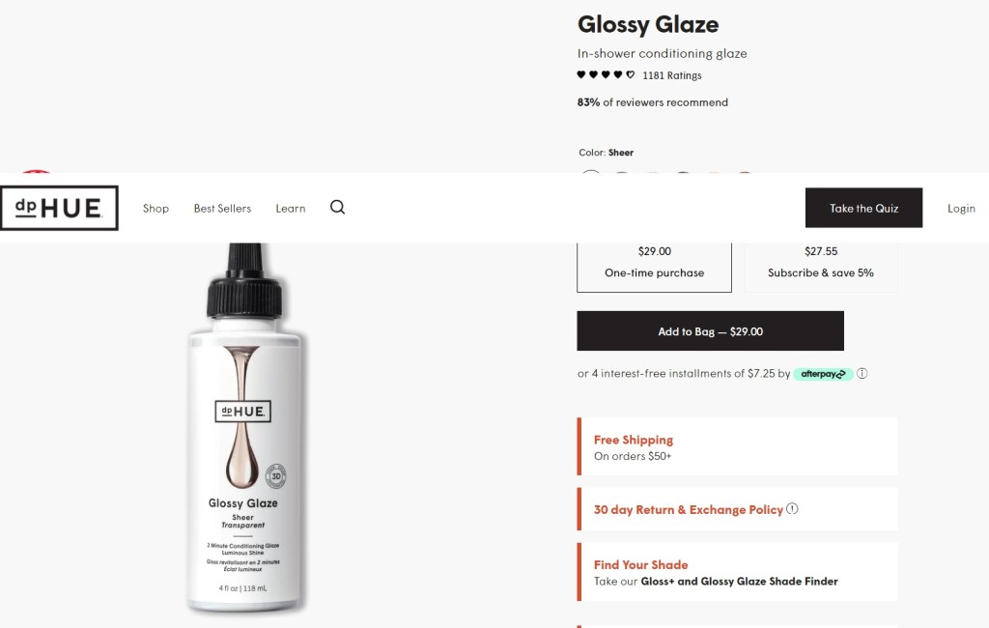Screen dimensions: 989x628
Task: Open the Shop menu
Action: tap(155, 209)
